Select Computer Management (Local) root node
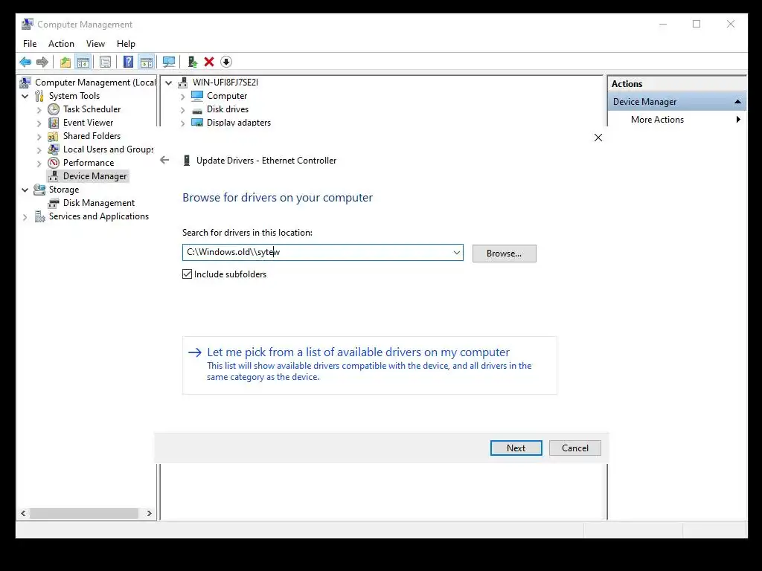This screenshot has width=762, height=571. coord(95,83)
